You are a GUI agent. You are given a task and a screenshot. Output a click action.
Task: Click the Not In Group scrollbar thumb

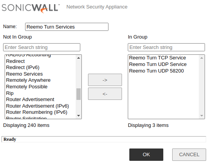click(x=78, y=94)
